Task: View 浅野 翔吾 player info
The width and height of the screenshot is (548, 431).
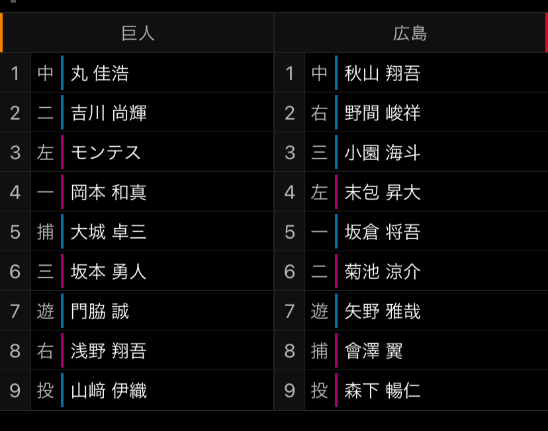Action: point(109,351)
